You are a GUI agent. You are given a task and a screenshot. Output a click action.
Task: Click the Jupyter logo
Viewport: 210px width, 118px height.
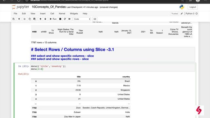point(20,7)
